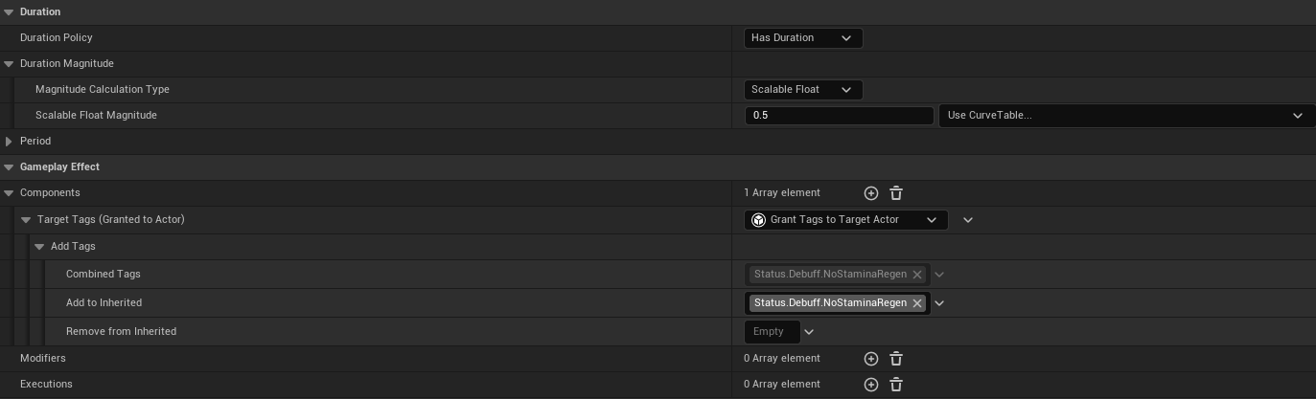Viewport: 1316px width, 399px height.
Task: Open the Use CurveTable dropdown
Action: 1126,116
